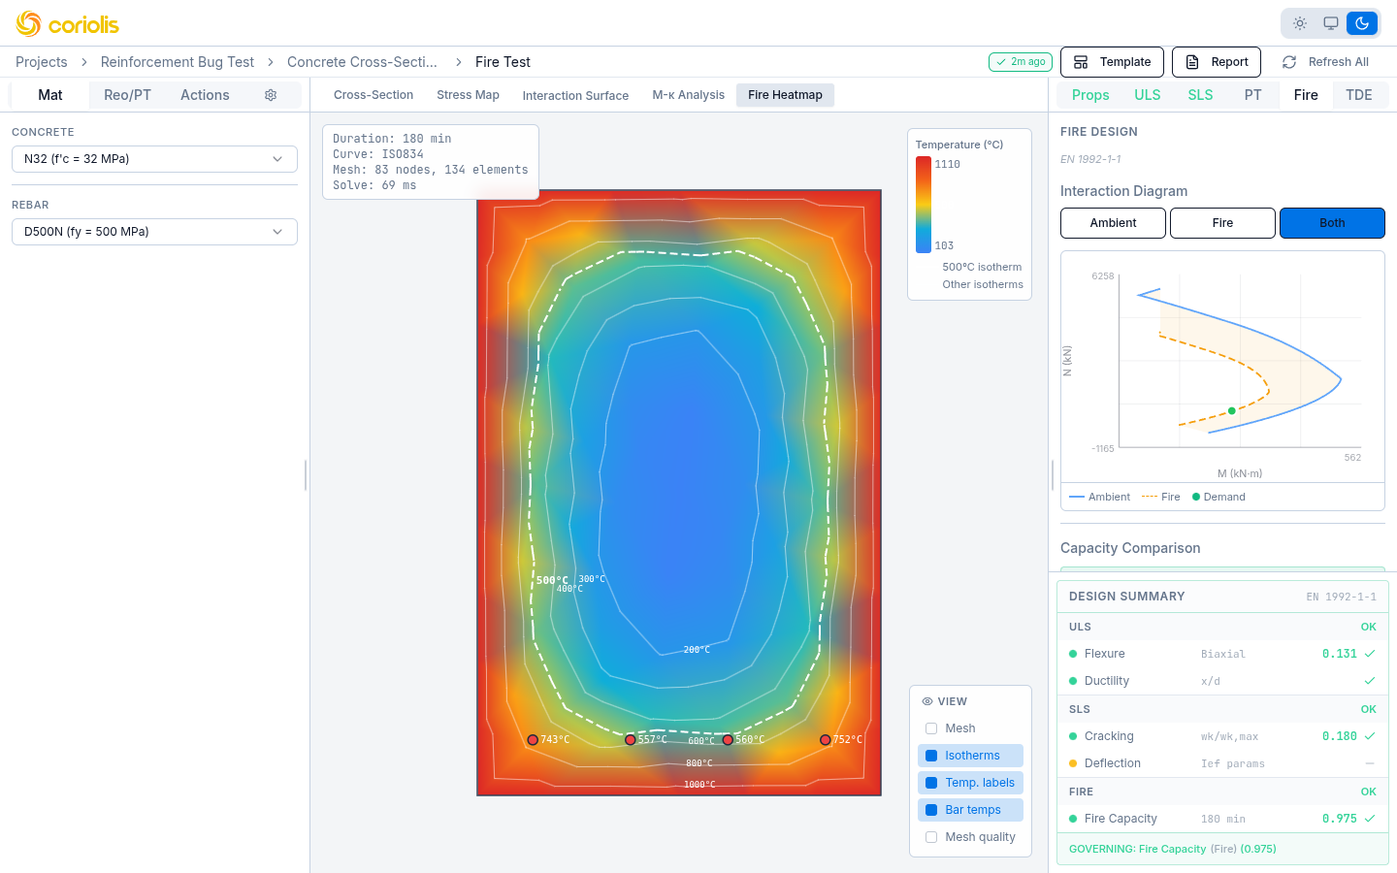Open SLS tab in right panel
1397x873 pixels.
pos(1200,95)
